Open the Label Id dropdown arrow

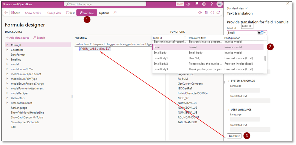[265, 33]
